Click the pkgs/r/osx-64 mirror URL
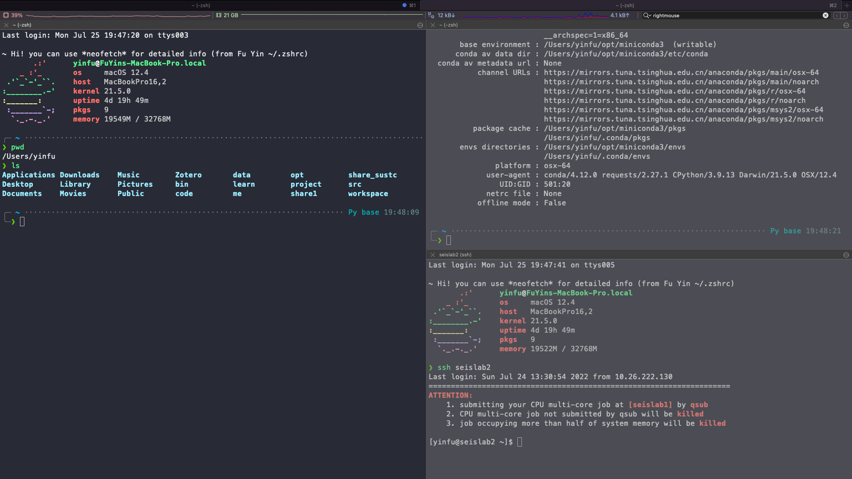 click(x=675, y=91)
